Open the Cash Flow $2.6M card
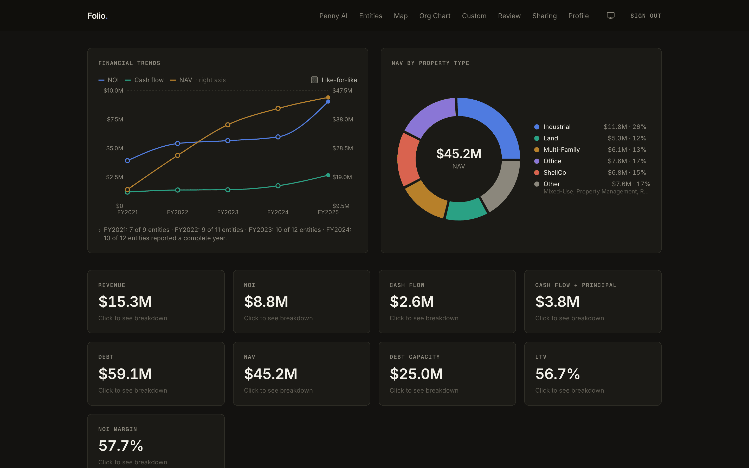The width and height of the screenshot is (749, 468). click(447, 302)
